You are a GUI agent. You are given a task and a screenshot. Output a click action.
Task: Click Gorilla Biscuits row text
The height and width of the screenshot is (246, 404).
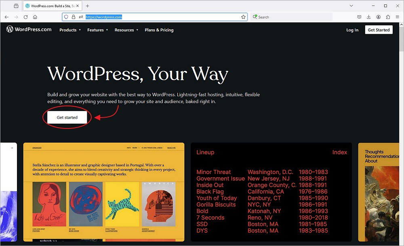(216, 205)
